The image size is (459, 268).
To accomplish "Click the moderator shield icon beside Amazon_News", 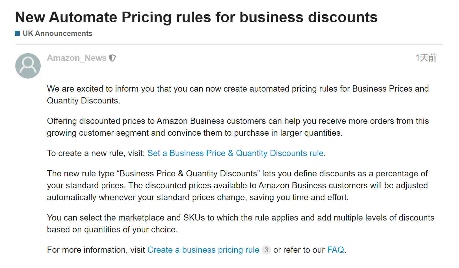I will tap(112, 58).
